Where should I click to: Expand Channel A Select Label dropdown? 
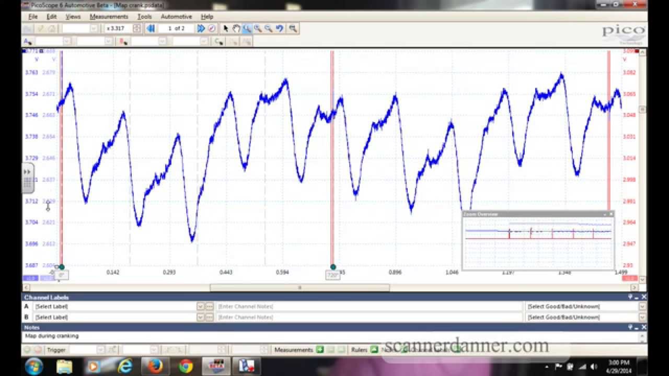tap(200, 307)
